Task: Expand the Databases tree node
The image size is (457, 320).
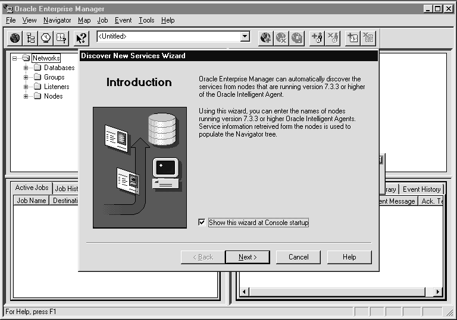Action: coord(26,68)
